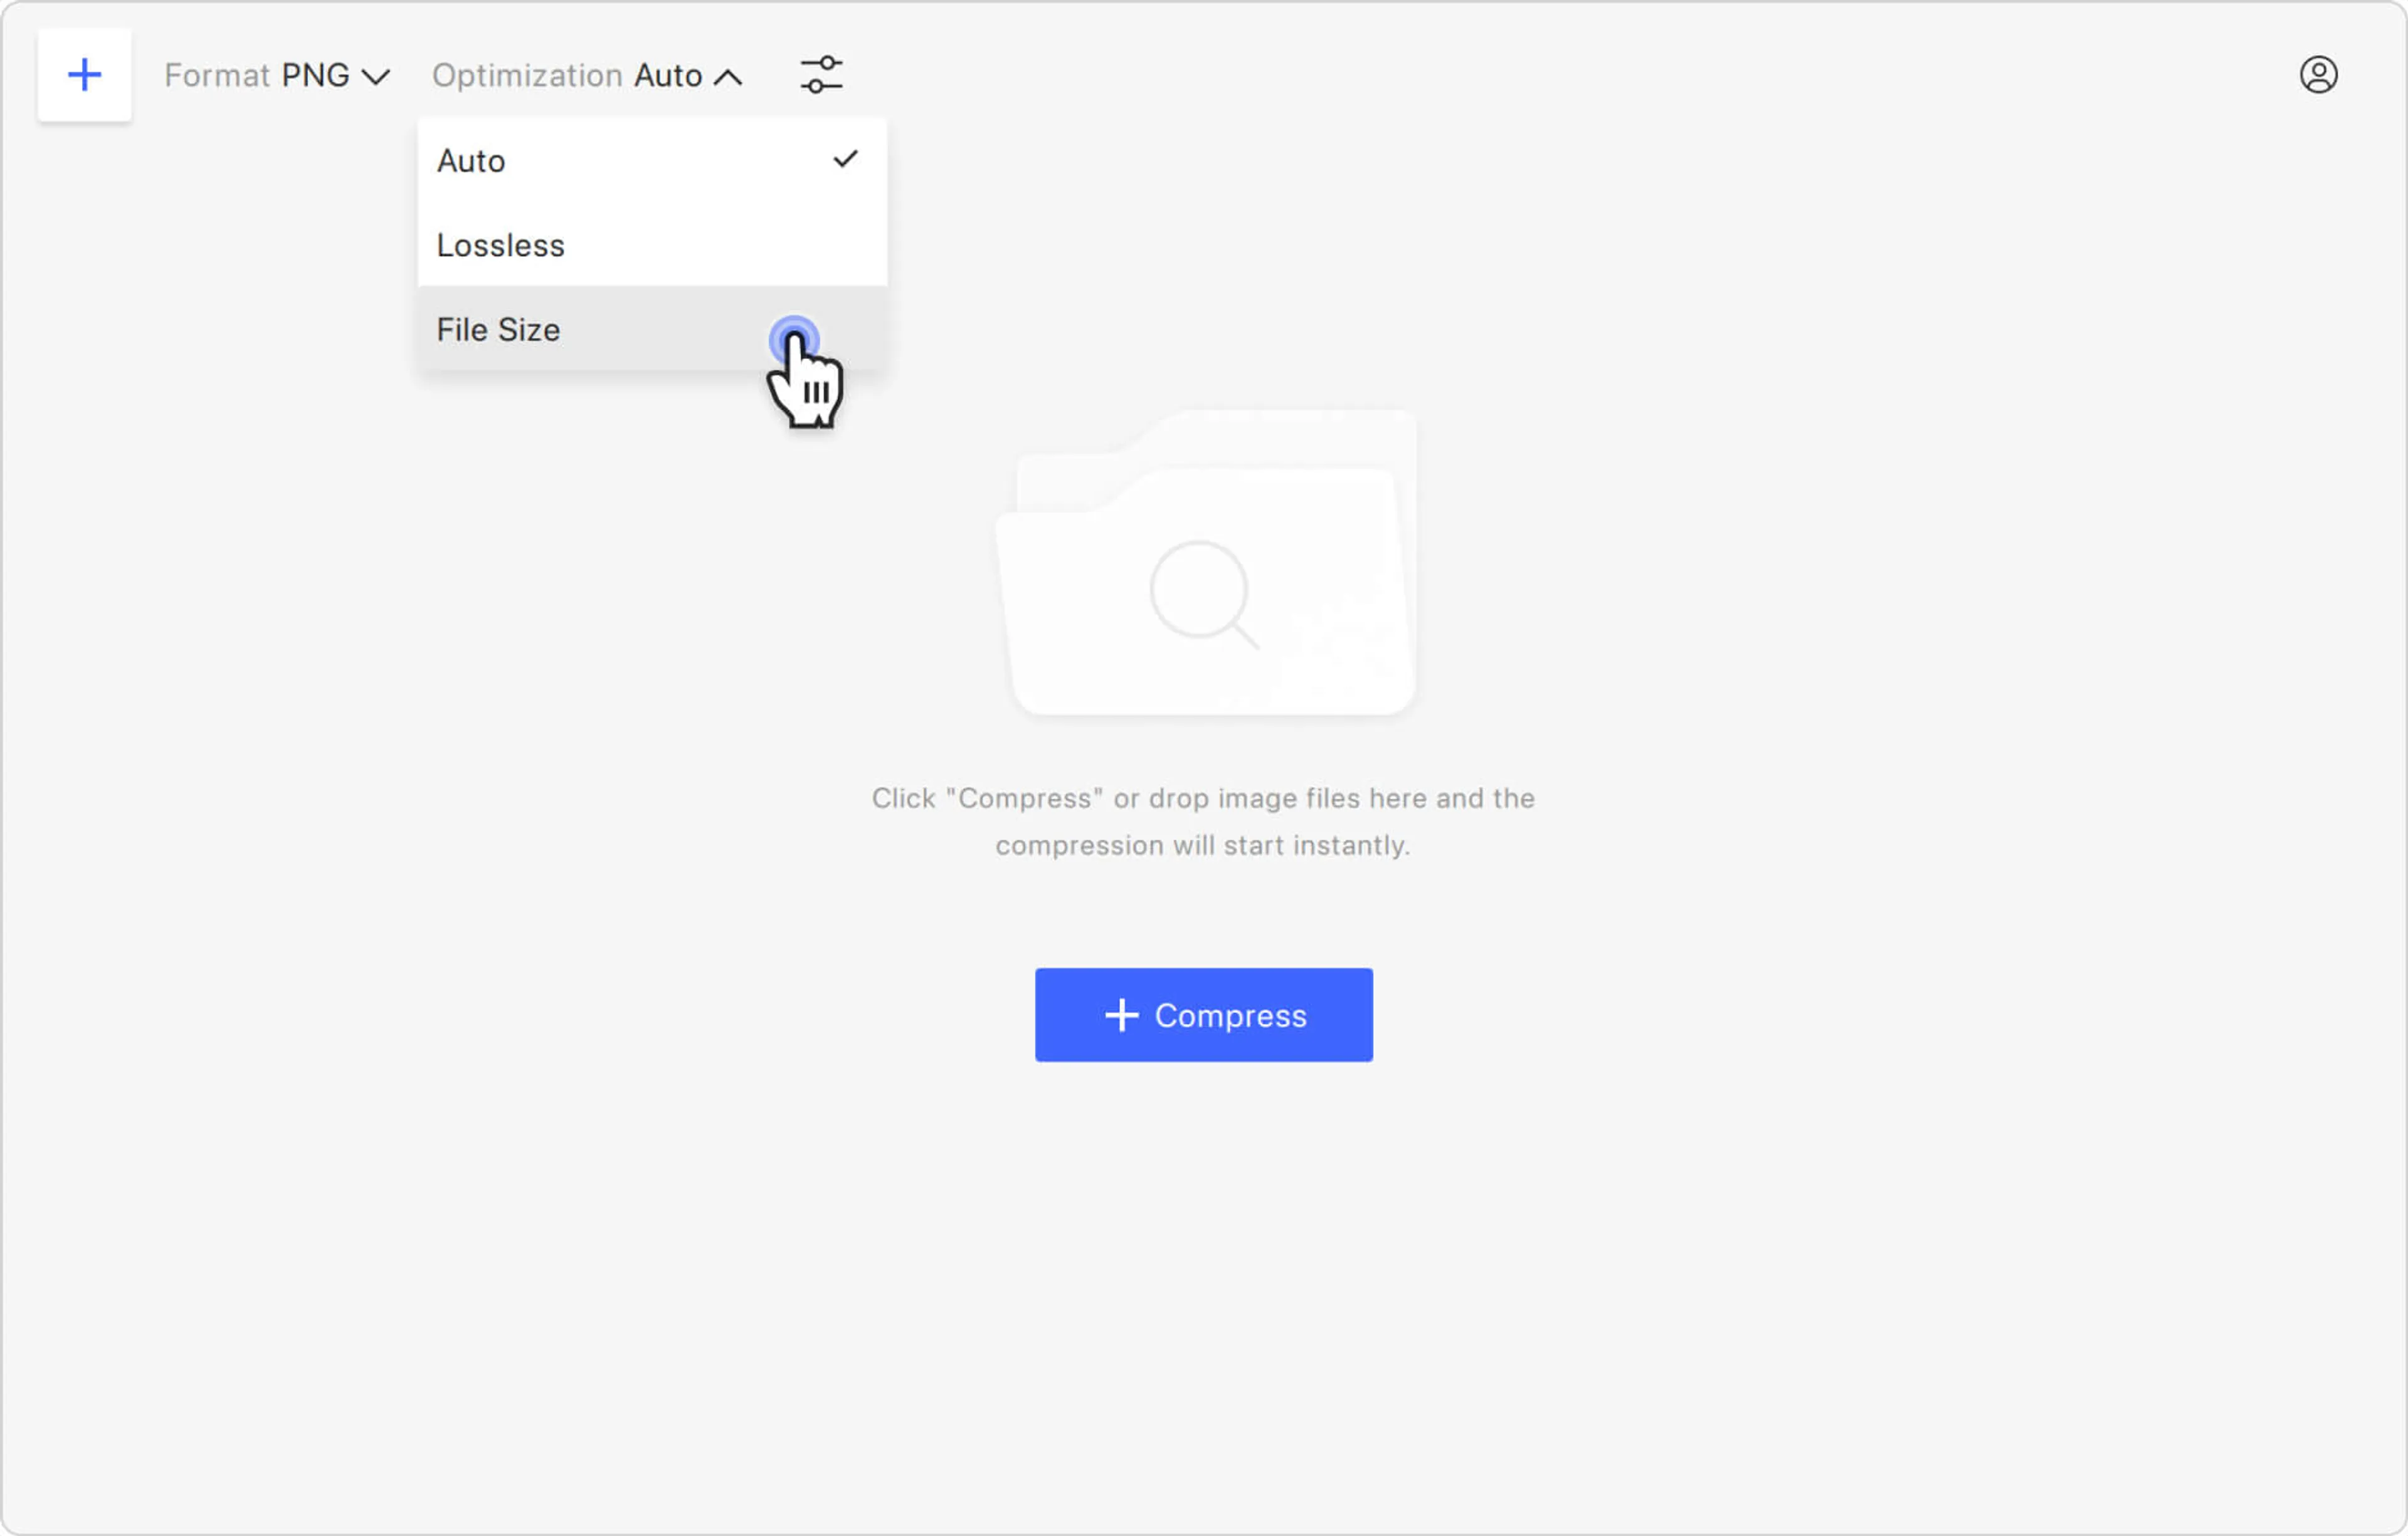The image size is (2408, 1536).
Task: Open the advanced settings sliders icon
Action: point(821,75)
